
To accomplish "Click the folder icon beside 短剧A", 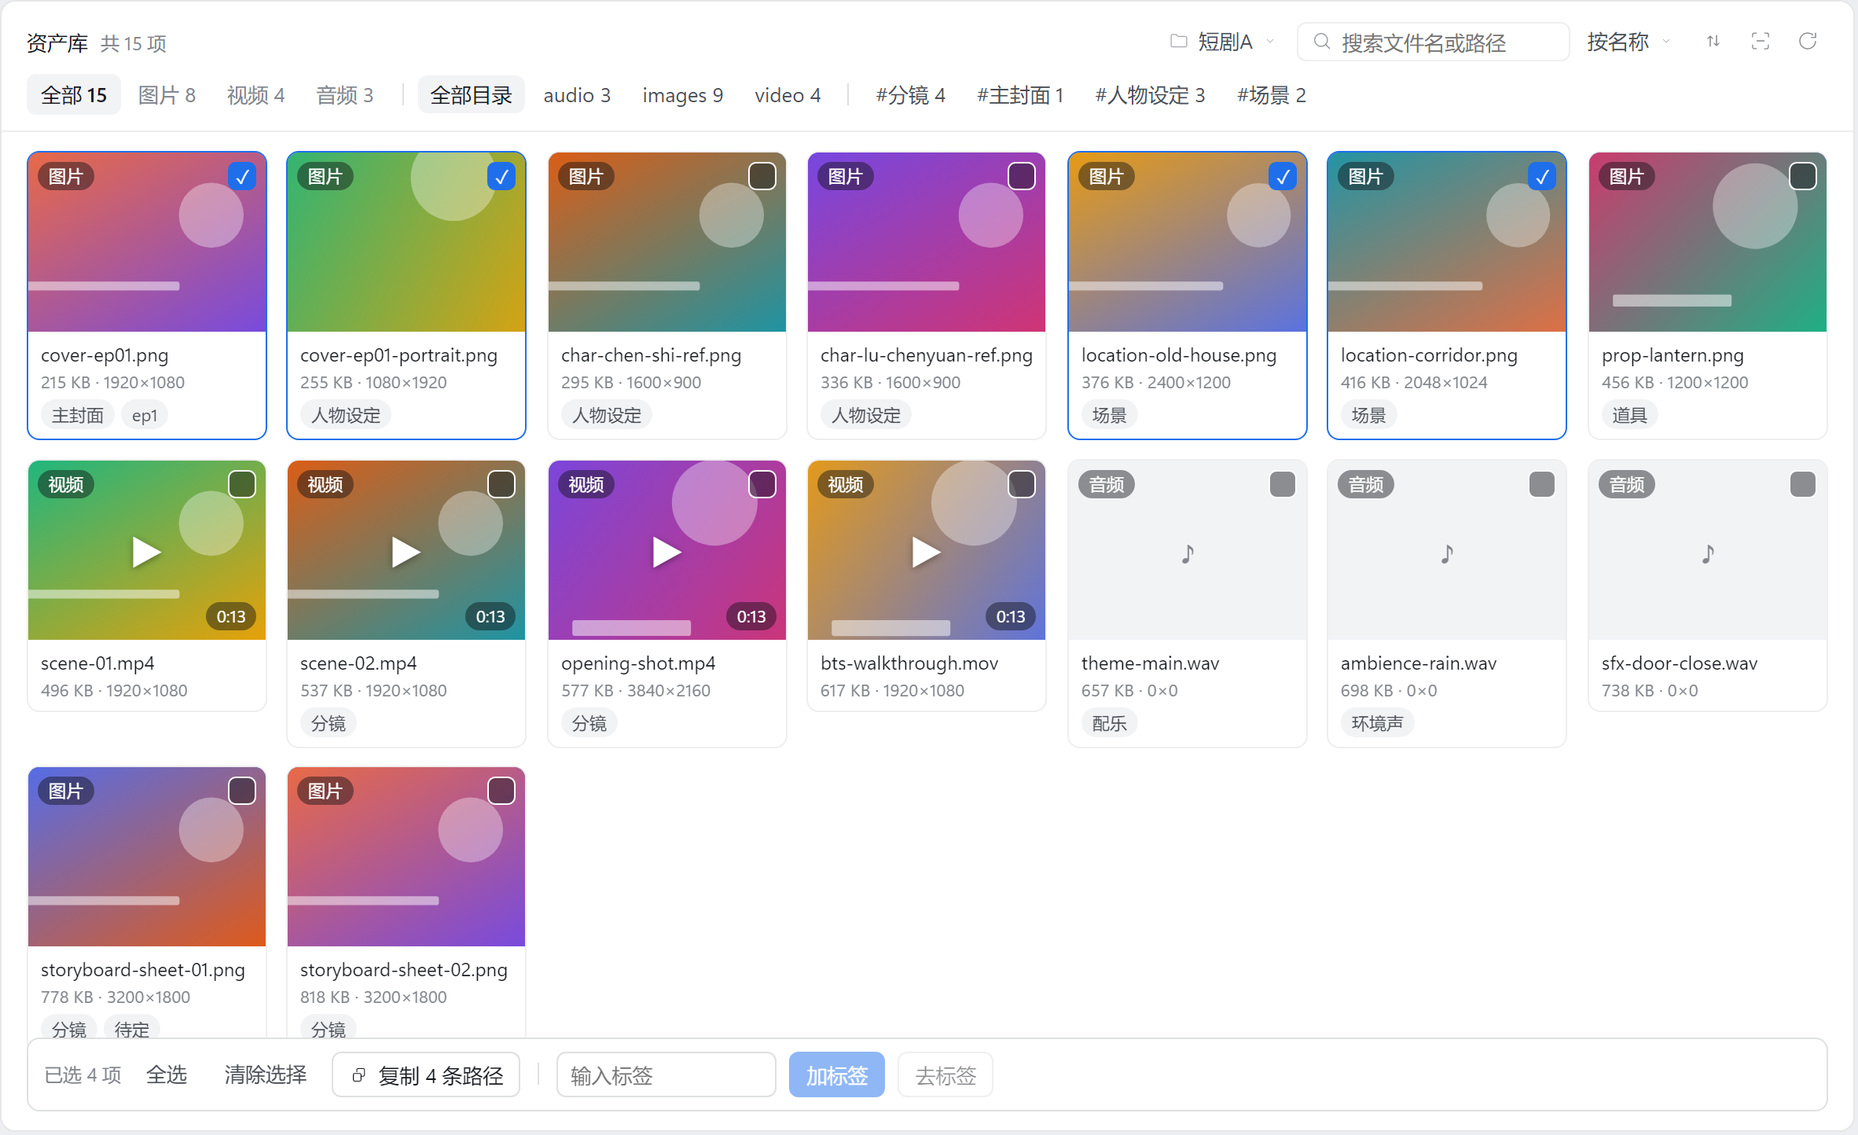I will tap(1178, 42).
